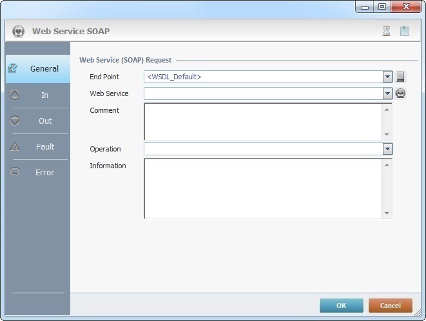Screen dimensions: 426x321
Task: Click inside the Comment text area
Action: point(262,121)
